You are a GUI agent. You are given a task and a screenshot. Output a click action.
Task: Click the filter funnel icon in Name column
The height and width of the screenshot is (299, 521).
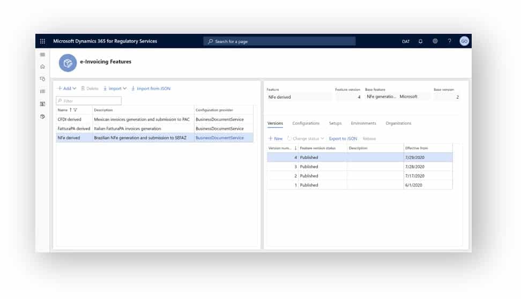tap(76, 110)
